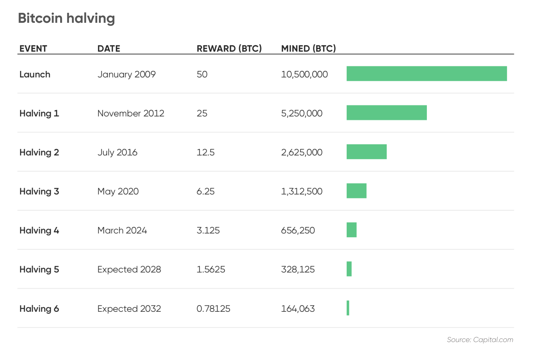Click mined value 2,625,000
Screen dimensions: 534x357
coord(302,152)
